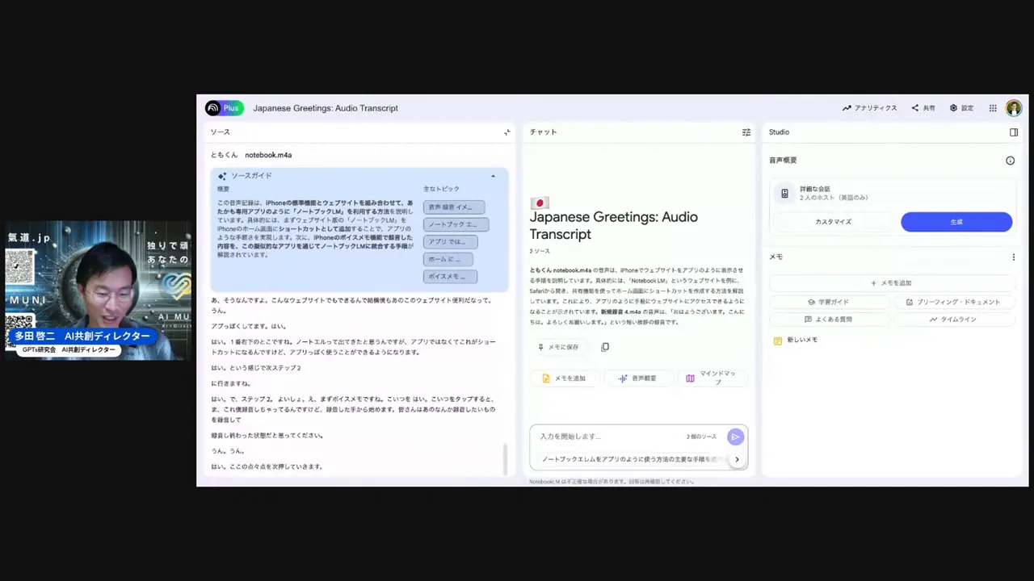Open the chat display settings icon

point(746,132)
